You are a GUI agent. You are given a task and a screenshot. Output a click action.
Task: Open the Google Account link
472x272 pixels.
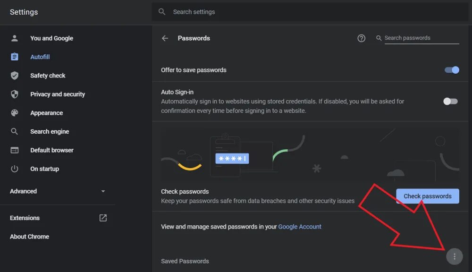click(x=300, y=227)
